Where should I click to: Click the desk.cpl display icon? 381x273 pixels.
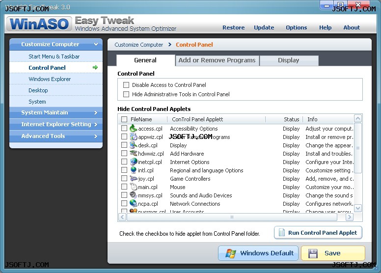pyautogui.click(x=133, y=145)
